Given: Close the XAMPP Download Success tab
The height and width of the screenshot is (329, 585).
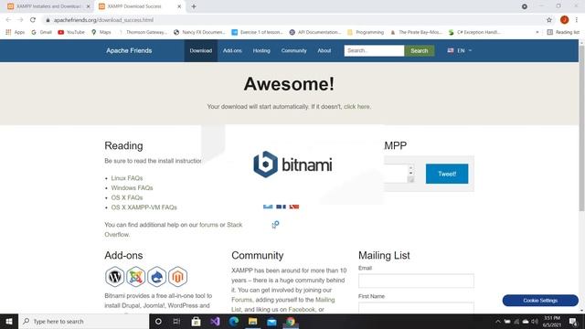Looking at the screenshot, I should (x=179, y=6).
